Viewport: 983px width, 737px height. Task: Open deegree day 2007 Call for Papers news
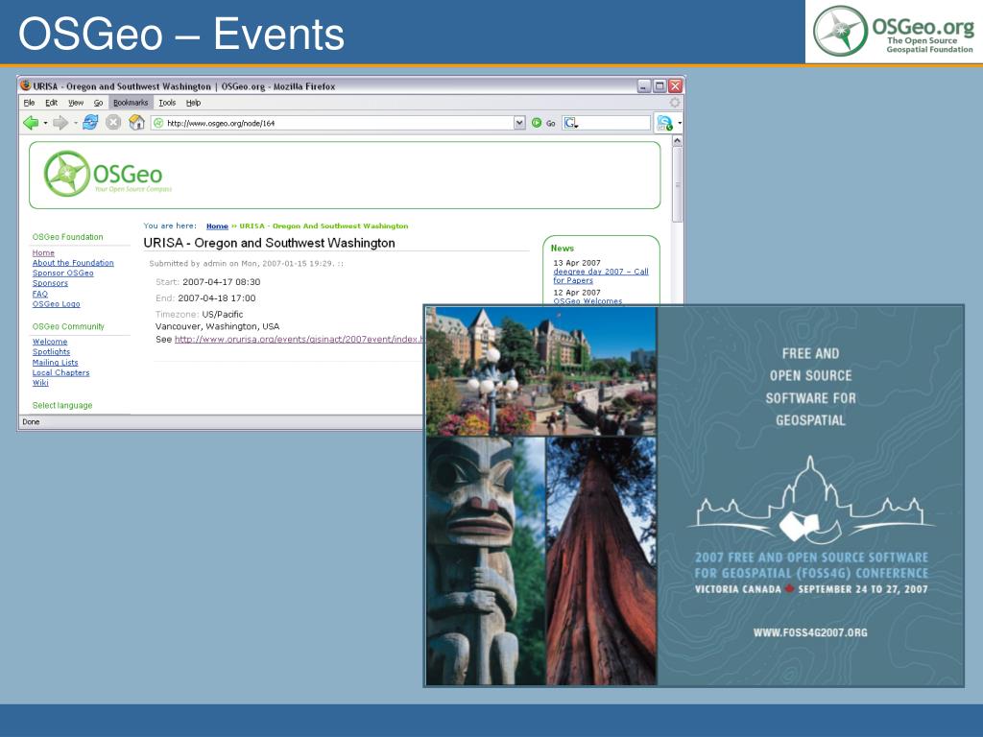(601, 275)
